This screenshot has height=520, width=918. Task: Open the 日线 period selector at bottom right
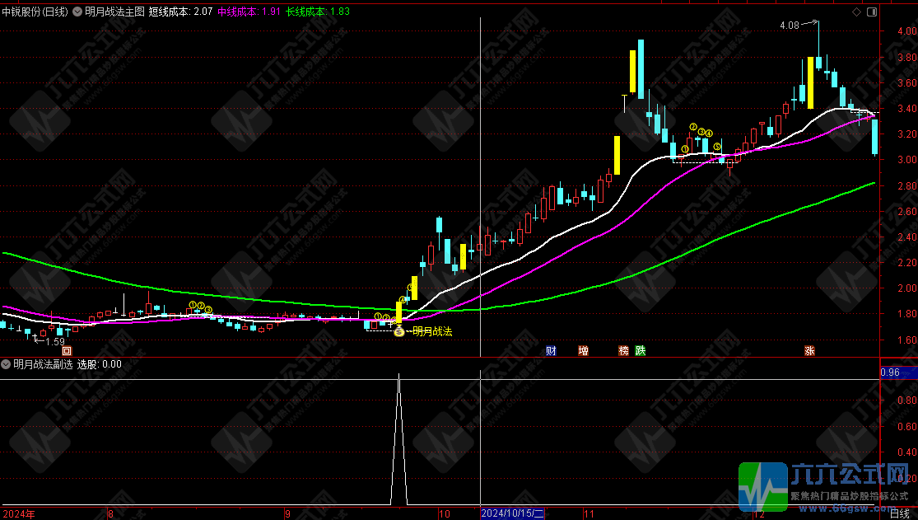[900, 513]
